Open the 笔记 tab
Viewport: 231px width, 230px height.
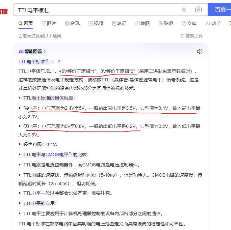point(119,23)
